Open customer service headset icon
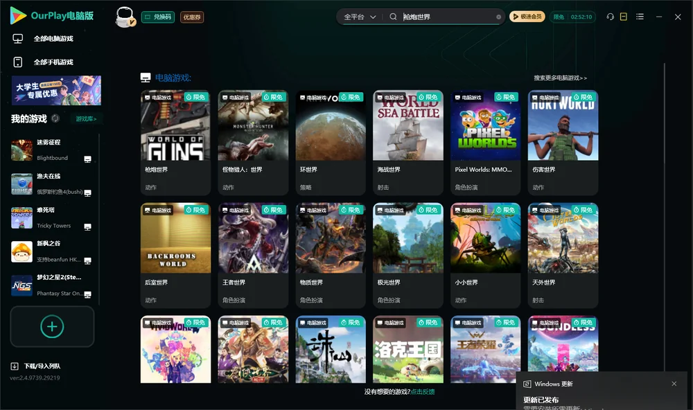The width and height of the screenshot is (693, 410). 611,17
